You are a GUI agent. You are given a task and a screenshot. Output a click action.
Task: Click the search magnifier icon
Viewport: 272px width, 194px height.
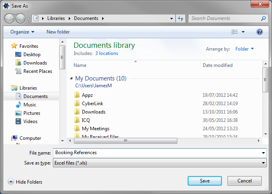263,18
